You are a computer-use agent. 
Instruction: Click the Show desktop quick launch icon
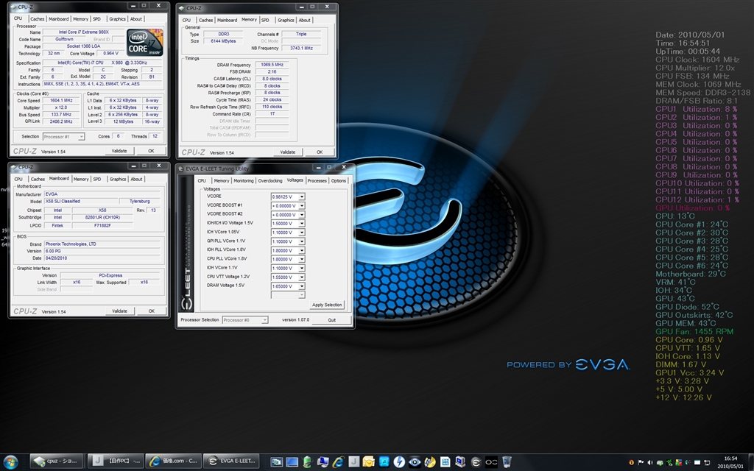292,462
